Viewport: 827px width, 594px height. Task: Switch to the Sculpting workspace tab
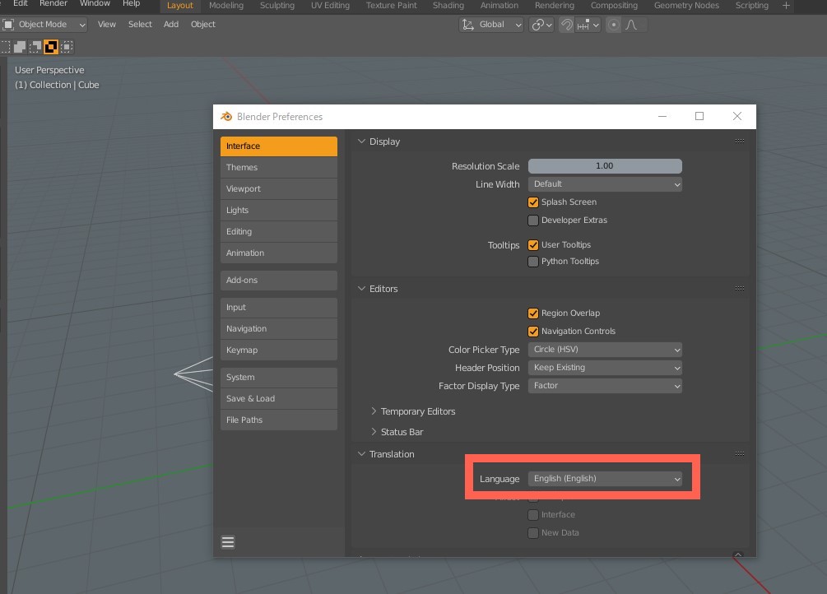pos(276,5)
